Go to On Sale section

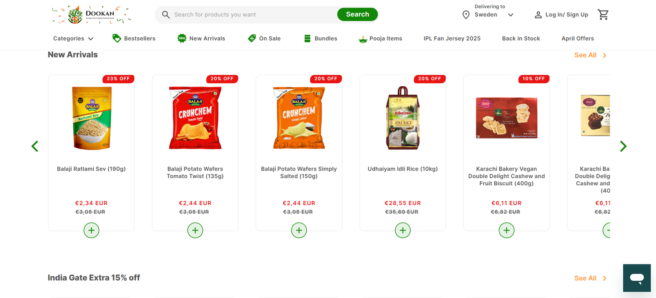point(264,39)
